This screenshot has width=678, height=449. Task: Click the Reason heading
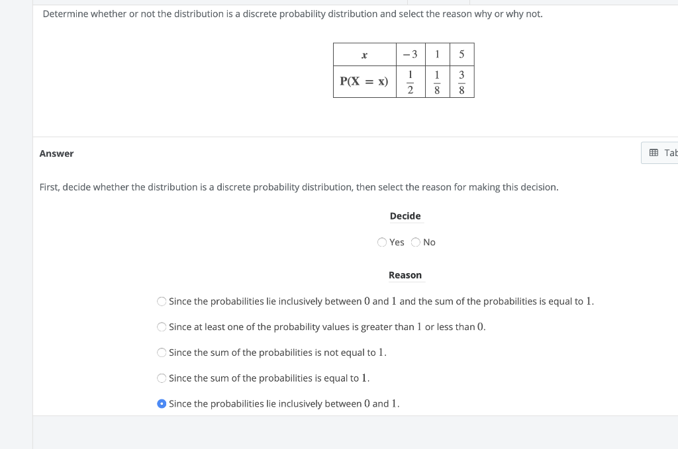click(x=405, y=275)
